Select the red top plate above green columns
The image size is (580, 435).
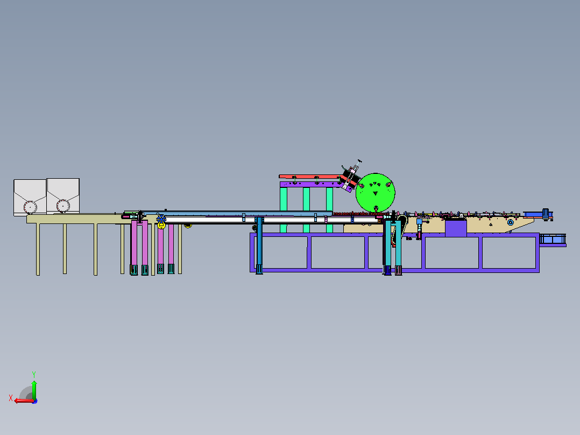(x=310, y=177)
